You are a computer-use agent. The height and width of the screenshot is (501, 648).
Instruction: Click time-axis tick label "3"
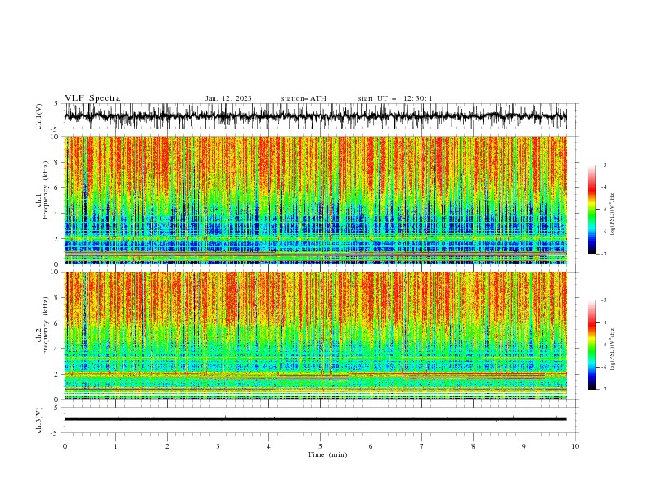(218, 446)
